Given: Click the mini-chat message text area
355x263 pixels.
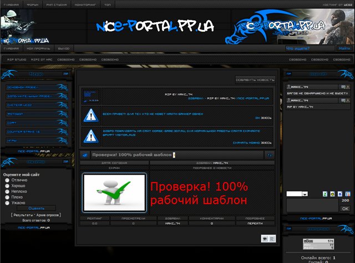Looking at the screenshot, I should coord(312,205).
